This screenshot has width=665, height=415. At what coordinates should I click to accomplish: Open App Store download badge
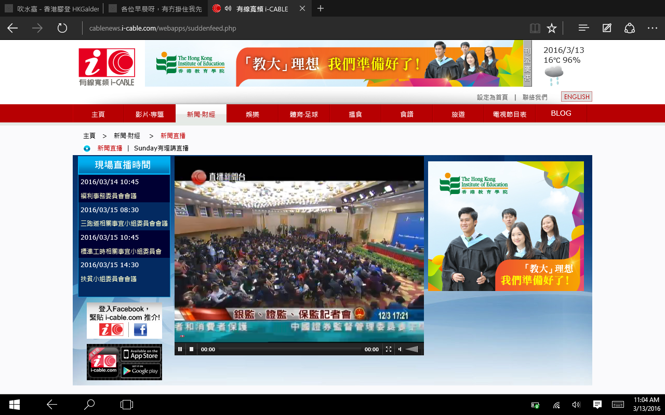[140, 354]
